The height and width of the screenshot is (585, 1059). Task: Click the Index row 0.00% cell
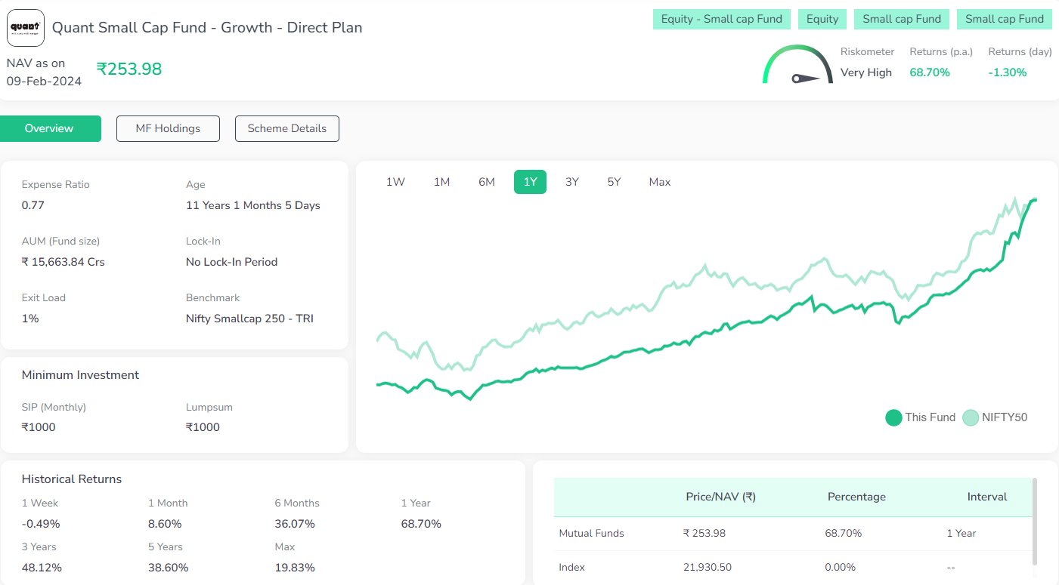coord(840,567)
